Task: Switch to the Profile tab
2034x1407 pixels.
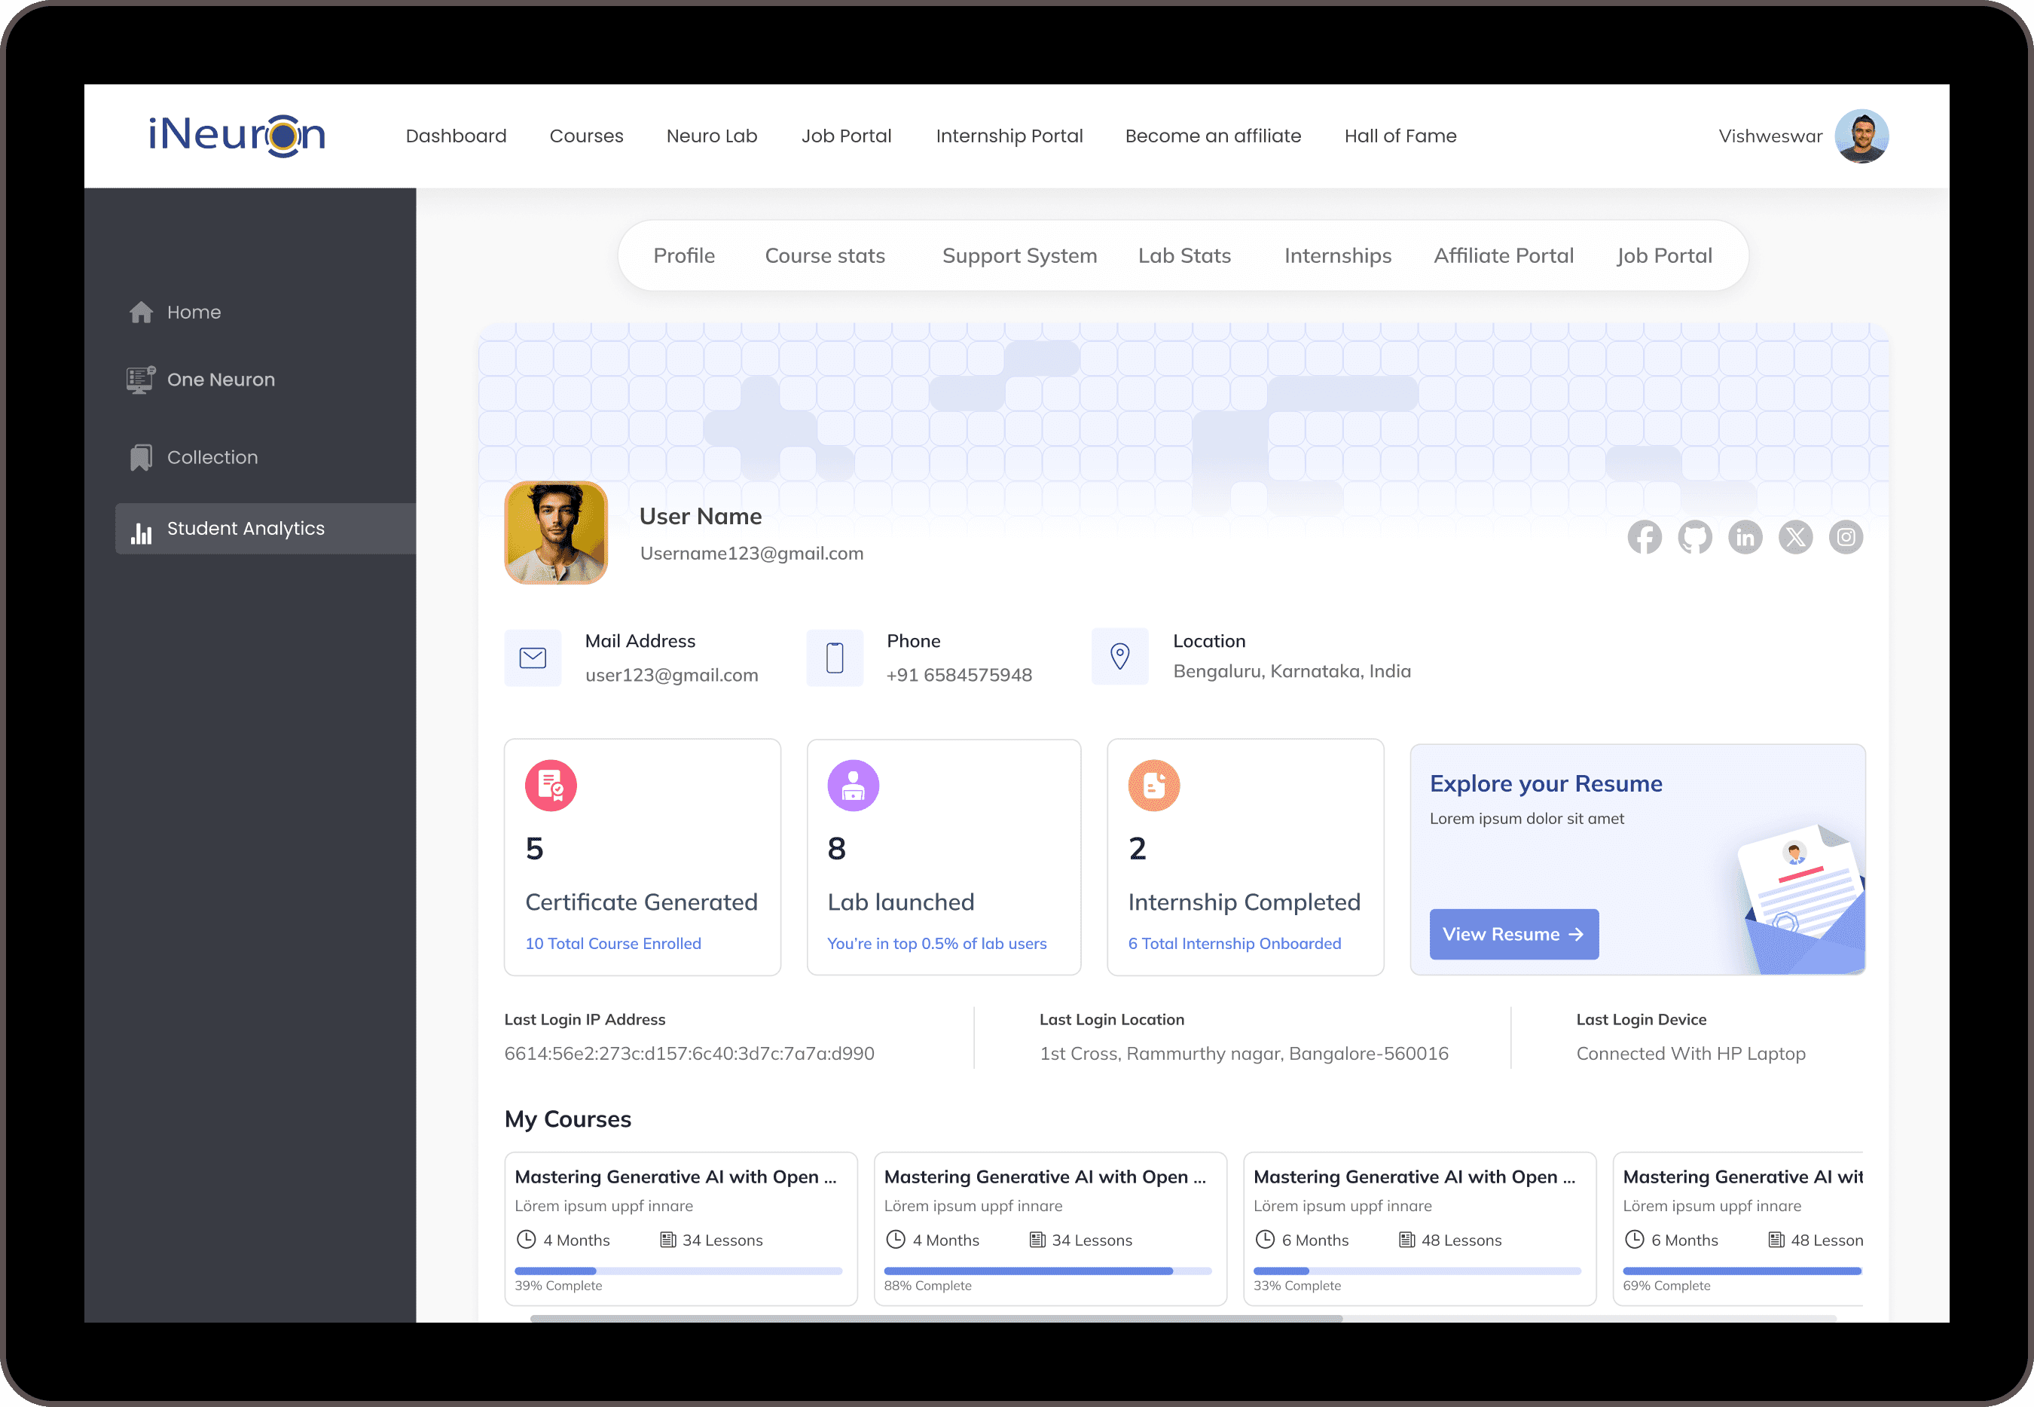Action: [x=684, y=255]
